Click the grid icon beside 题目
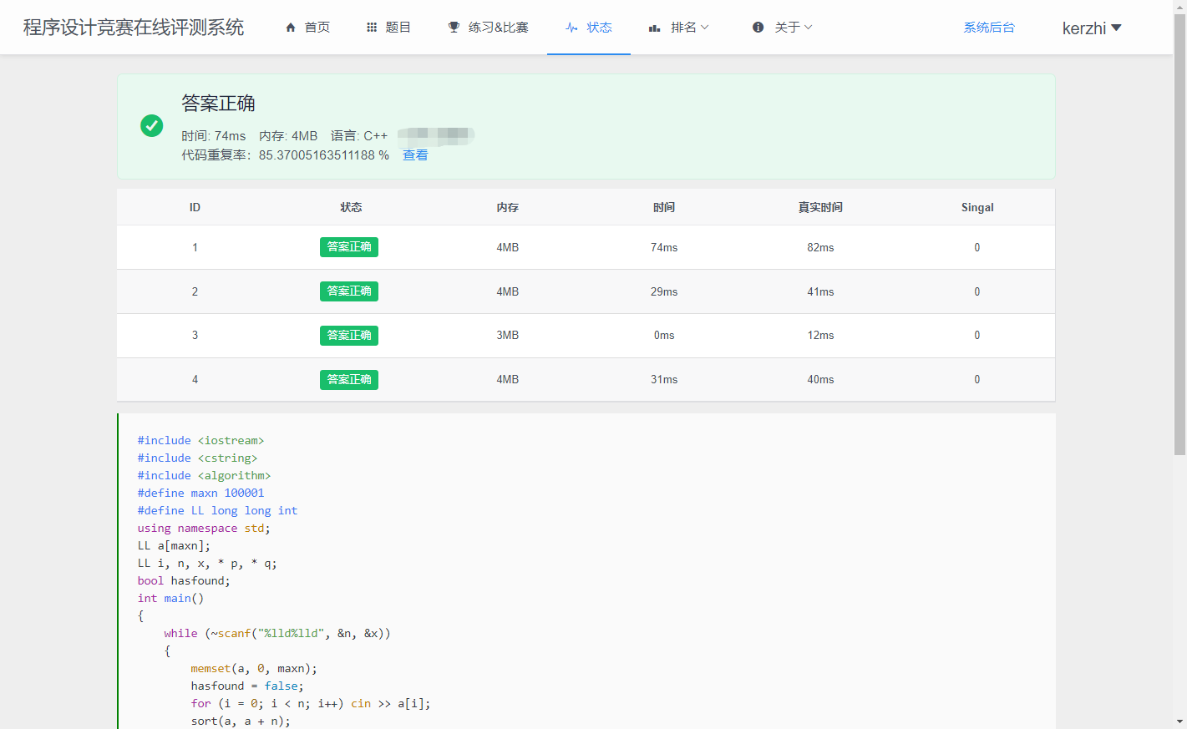Screen dimensions: 1187x729 pyautogui.click(x=372, y=28)
